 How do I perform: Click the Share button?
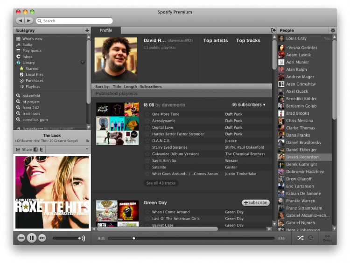click(x=24, y=150)
